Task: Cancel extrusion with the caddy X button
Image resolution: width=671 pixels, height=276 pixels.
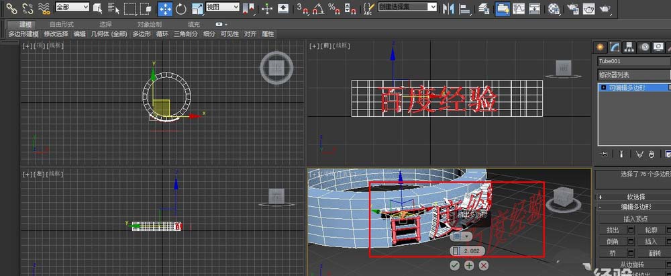Action: point(484,265)
